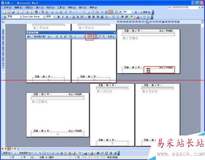The height and width of the screenshot is (160, 205).
Task: Open the 表格 (Table) menu
Action: point(72,7)
